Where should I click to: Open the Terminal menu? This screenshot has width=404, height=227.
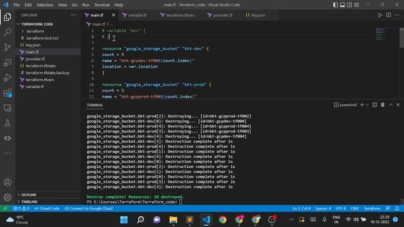click(x=102, y=5)
